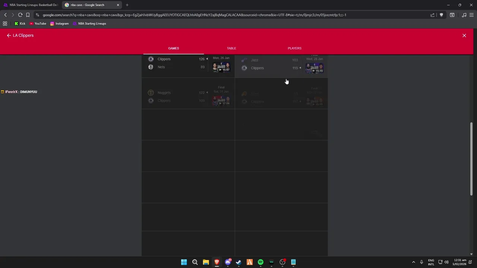The height and width of the screenshot is (268, 477).
Task: Reload the current page
Action: [x=20, y=15]
